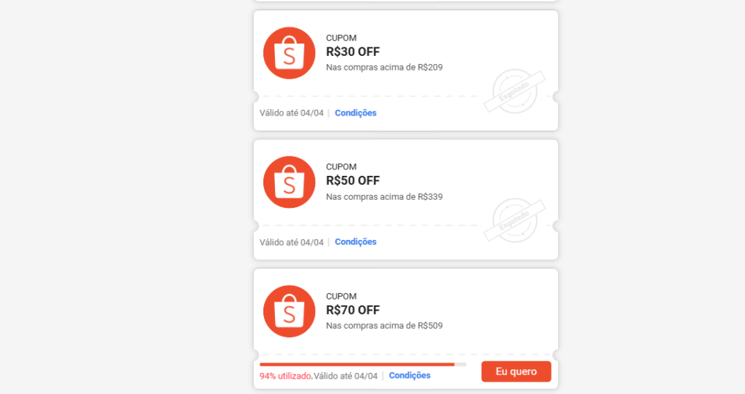Click Válido até 04/04 on R$30 coupon
This screenshot has height=394, width=745.
[x=291, y=113]
